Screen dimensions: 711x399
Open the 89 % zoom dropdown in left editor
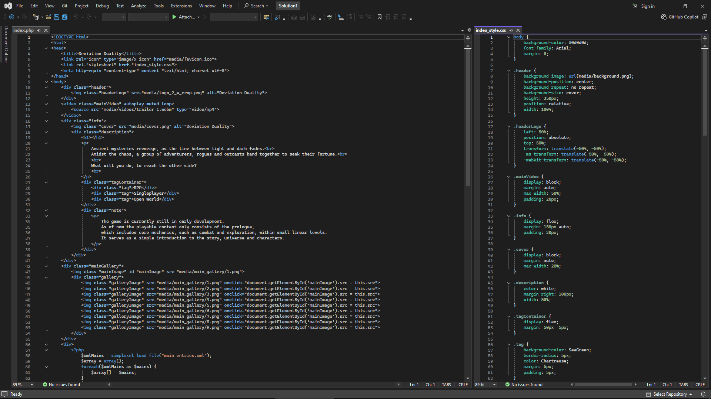pos(32,385)
